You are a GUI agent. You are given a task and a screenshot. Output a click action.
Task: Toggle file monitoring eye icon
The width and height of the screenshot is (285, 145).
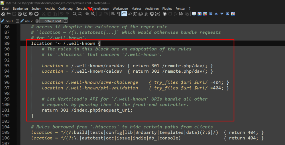pyautogui.click(x=157, y=14)
